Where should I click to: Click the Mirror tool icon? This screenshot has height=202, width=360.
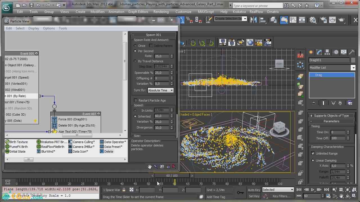[254, 20]
